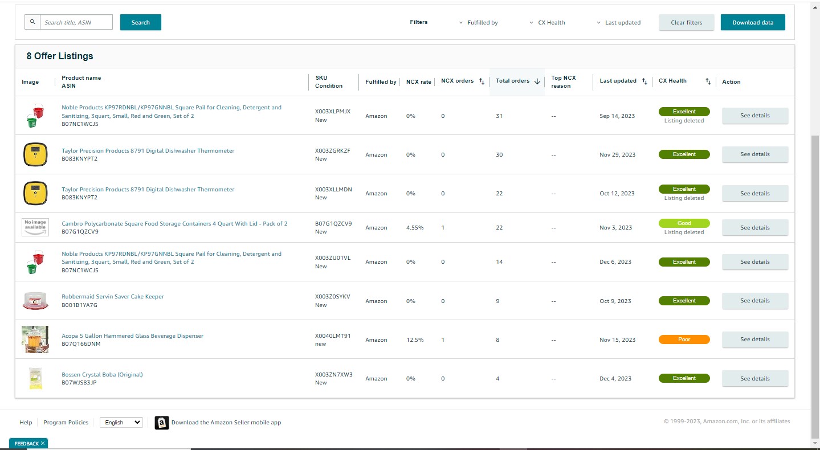The height and width of the screenshot is (450, 820).
Task: Open Noble Products pail link dated Dec 6, 2023
Action: point(172,258)
